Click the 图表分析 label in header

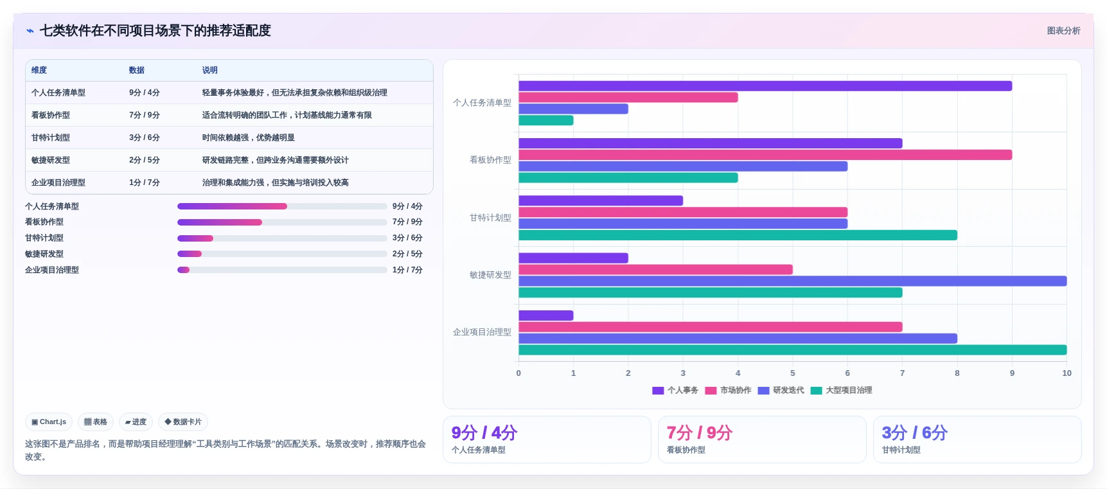click(x=1063, y=31)
